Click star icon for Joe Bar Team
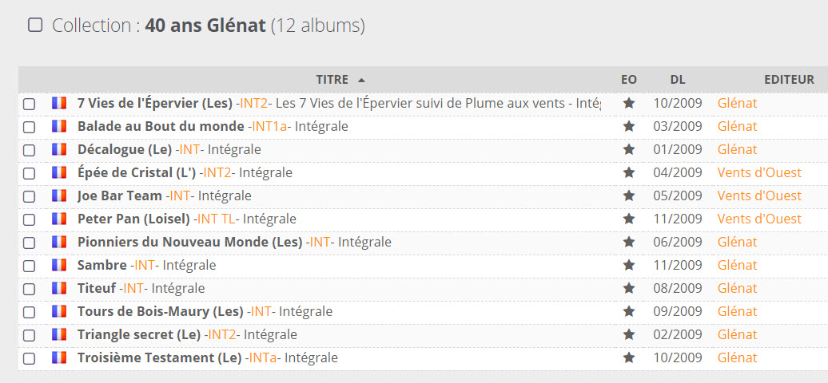The height and width of the screenshot is (383, 828). click(629, 195)
